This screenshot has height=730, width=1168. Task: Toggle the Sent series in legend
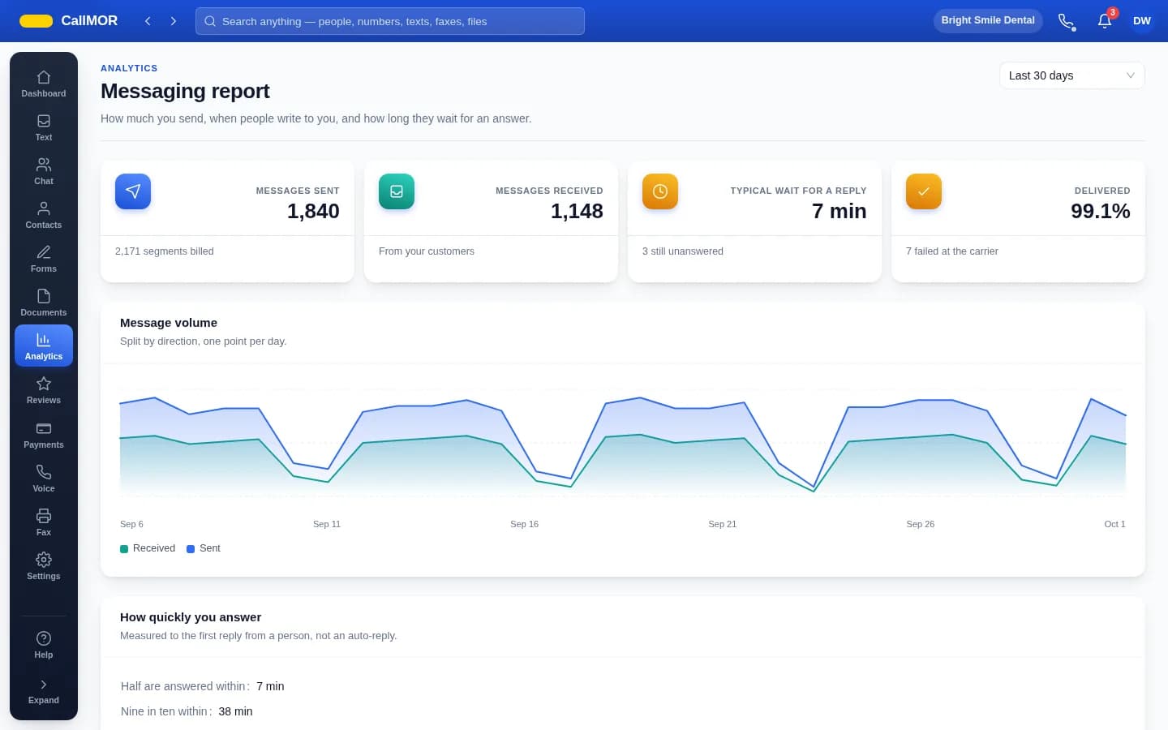click(x=204, y=548)
